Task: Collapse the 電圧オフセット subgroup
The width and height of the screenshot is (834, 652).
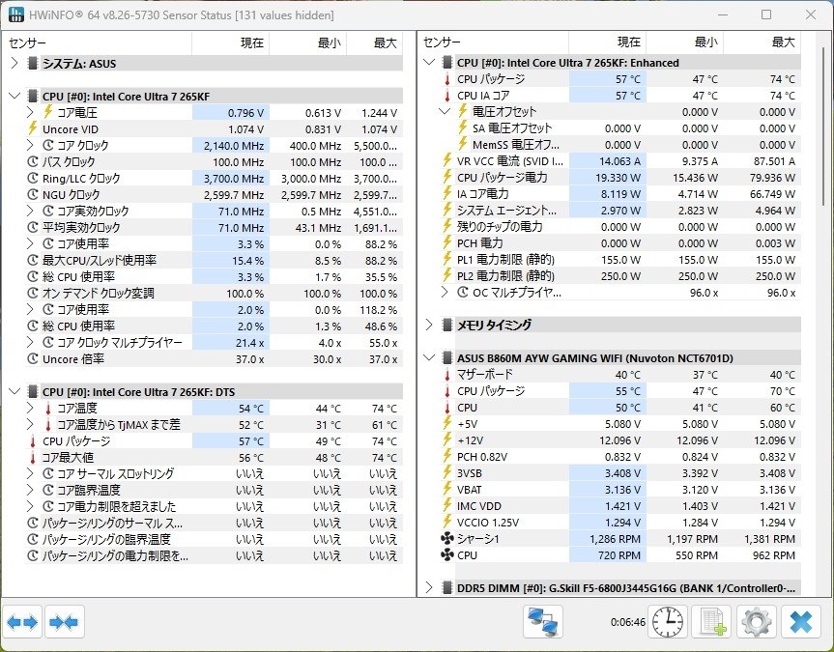Action: 445,112
